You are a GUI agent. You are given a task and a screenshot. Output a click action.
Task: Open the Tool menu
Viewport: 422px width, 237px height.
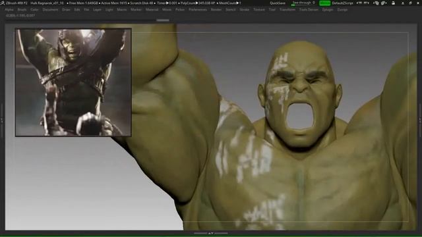coord(272,9)
